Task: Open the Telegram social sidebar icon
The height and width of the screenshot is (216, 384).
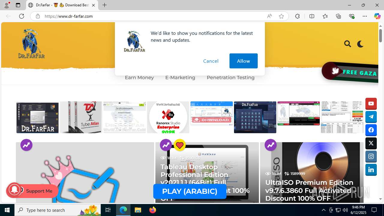Action: coord(371,117)
